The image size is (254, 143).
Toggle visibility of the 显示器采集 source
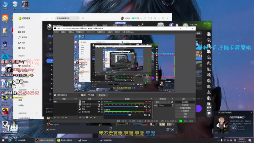[99, 112]
